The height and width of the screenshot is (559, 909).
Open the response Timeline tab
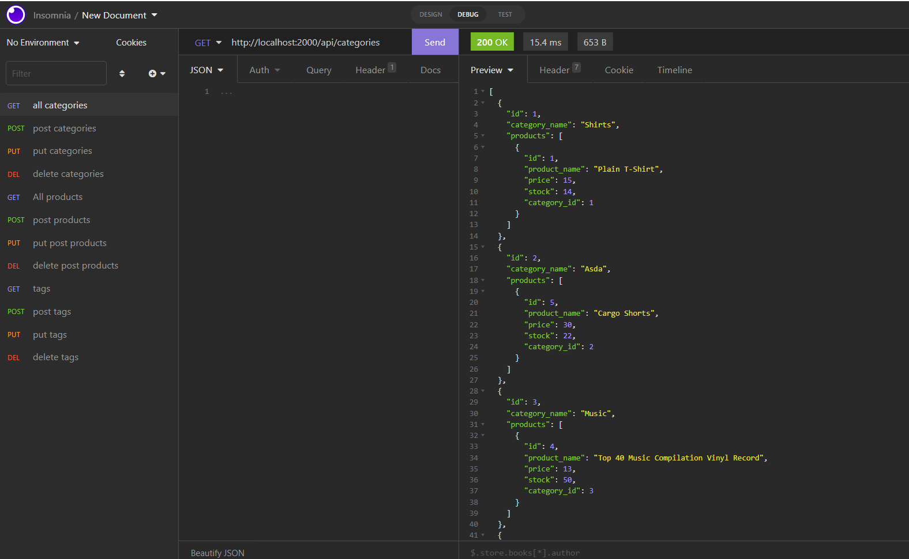674,70
